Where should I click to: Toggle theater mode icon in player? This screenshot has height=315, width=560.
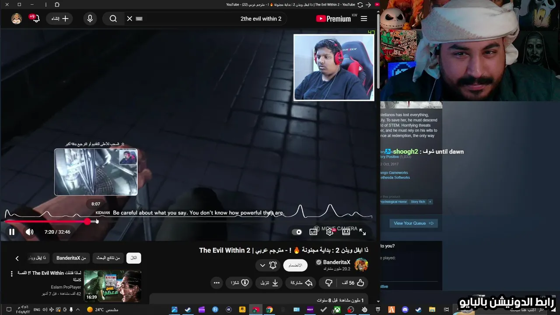[x=346, y=232]
